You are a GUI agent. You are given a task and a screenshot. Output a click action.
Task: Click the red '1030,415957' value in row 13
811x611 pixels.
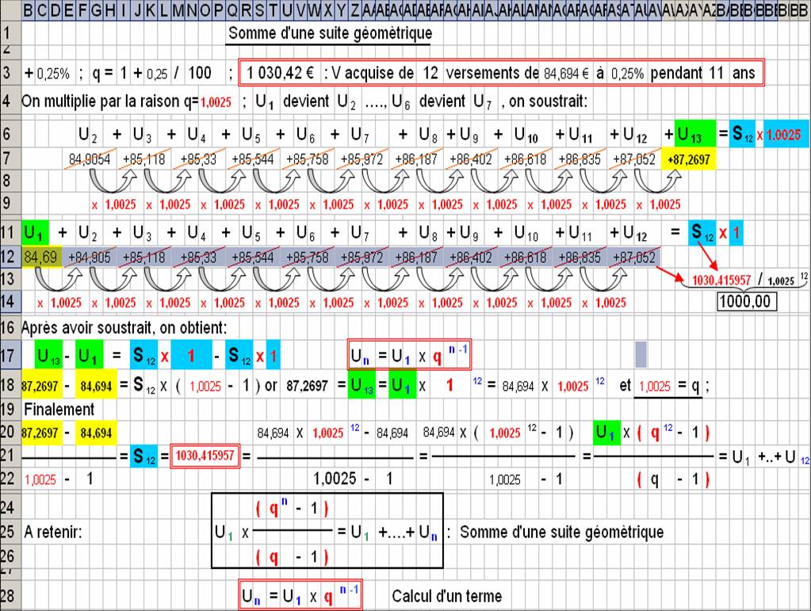(x=721, y=281)
